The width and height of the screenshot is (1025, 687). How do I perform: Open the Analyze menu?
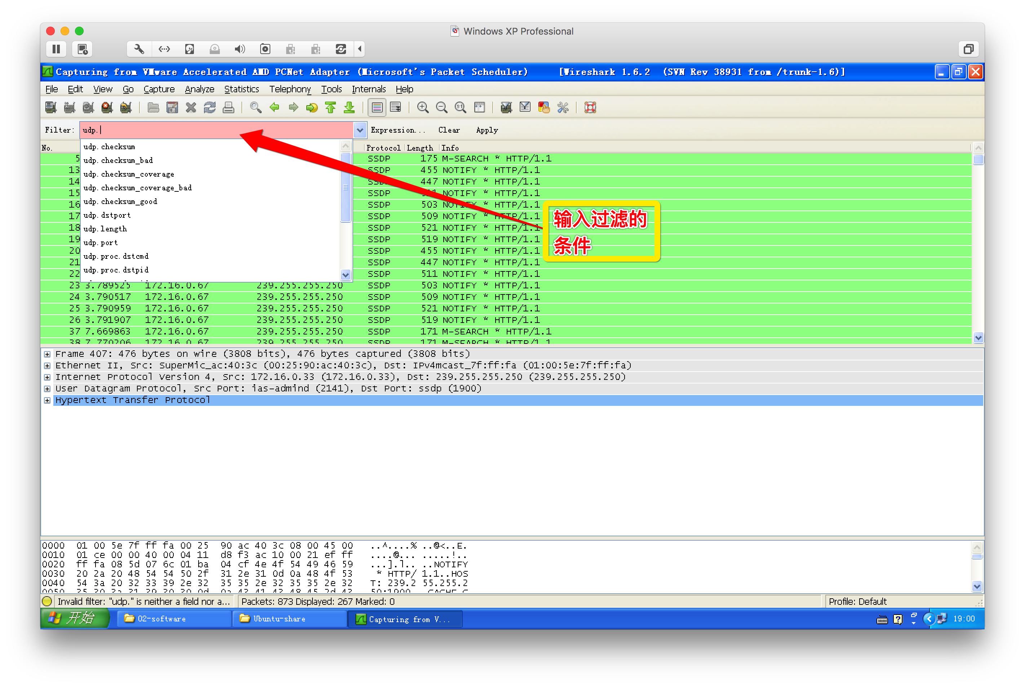(x=199, y=89)
